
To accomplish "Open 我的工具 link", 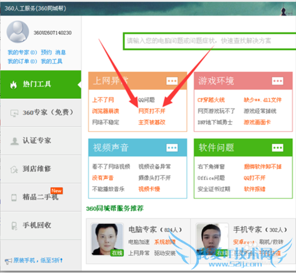I will click(x=52, y=62).
